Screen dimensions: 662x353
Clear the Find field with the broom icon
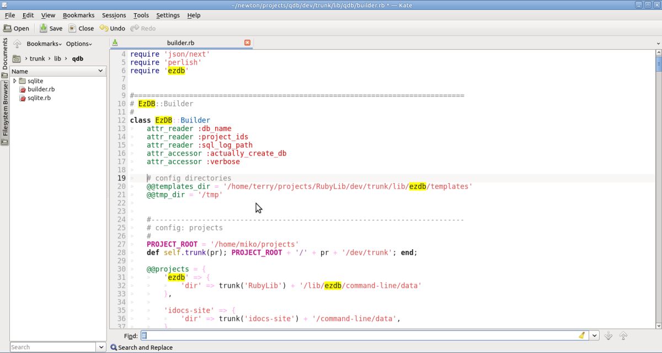[x=582, y=335]
